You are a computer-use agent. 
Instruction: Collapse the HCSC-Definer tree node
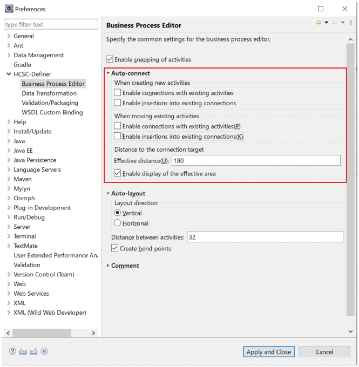(x=9, y=74)
